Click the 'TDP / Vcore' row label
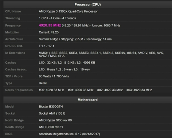The image size is (172, 138). [14, 76]
